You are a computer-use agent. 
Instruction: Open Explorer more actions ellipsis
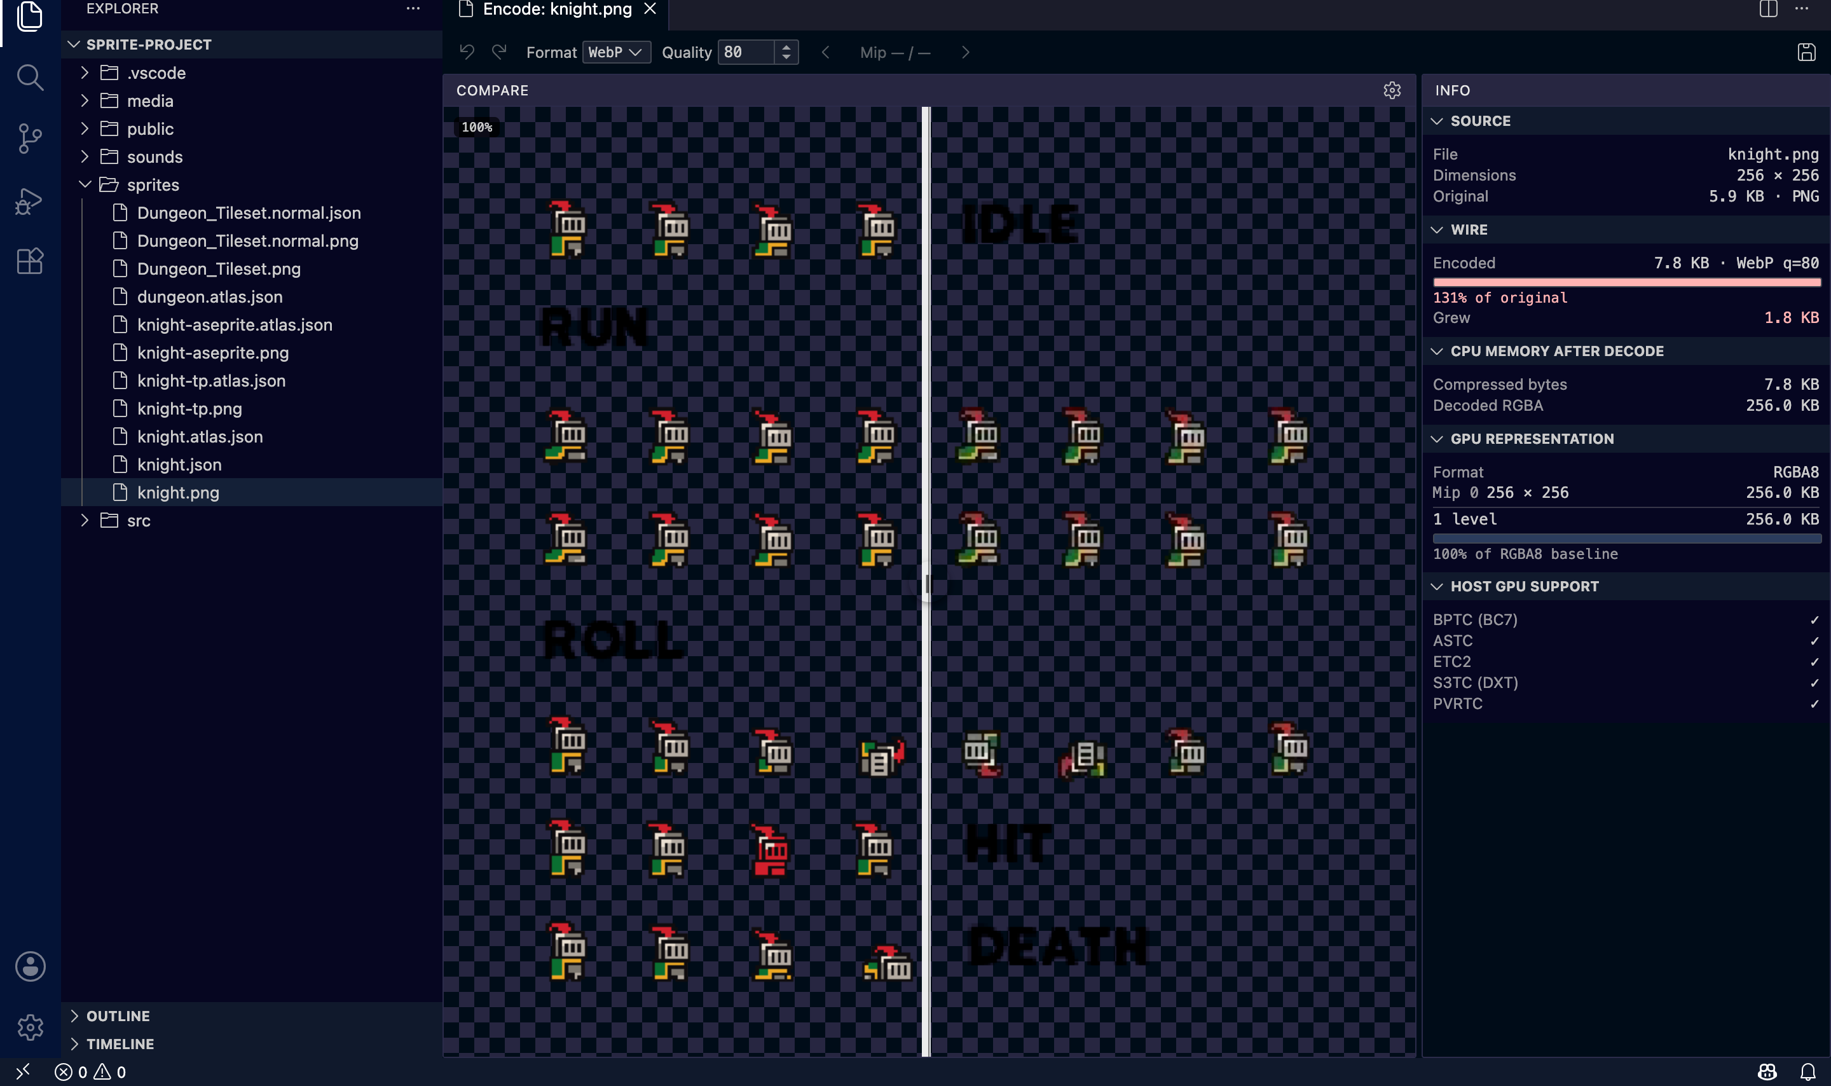coord(413,9)
